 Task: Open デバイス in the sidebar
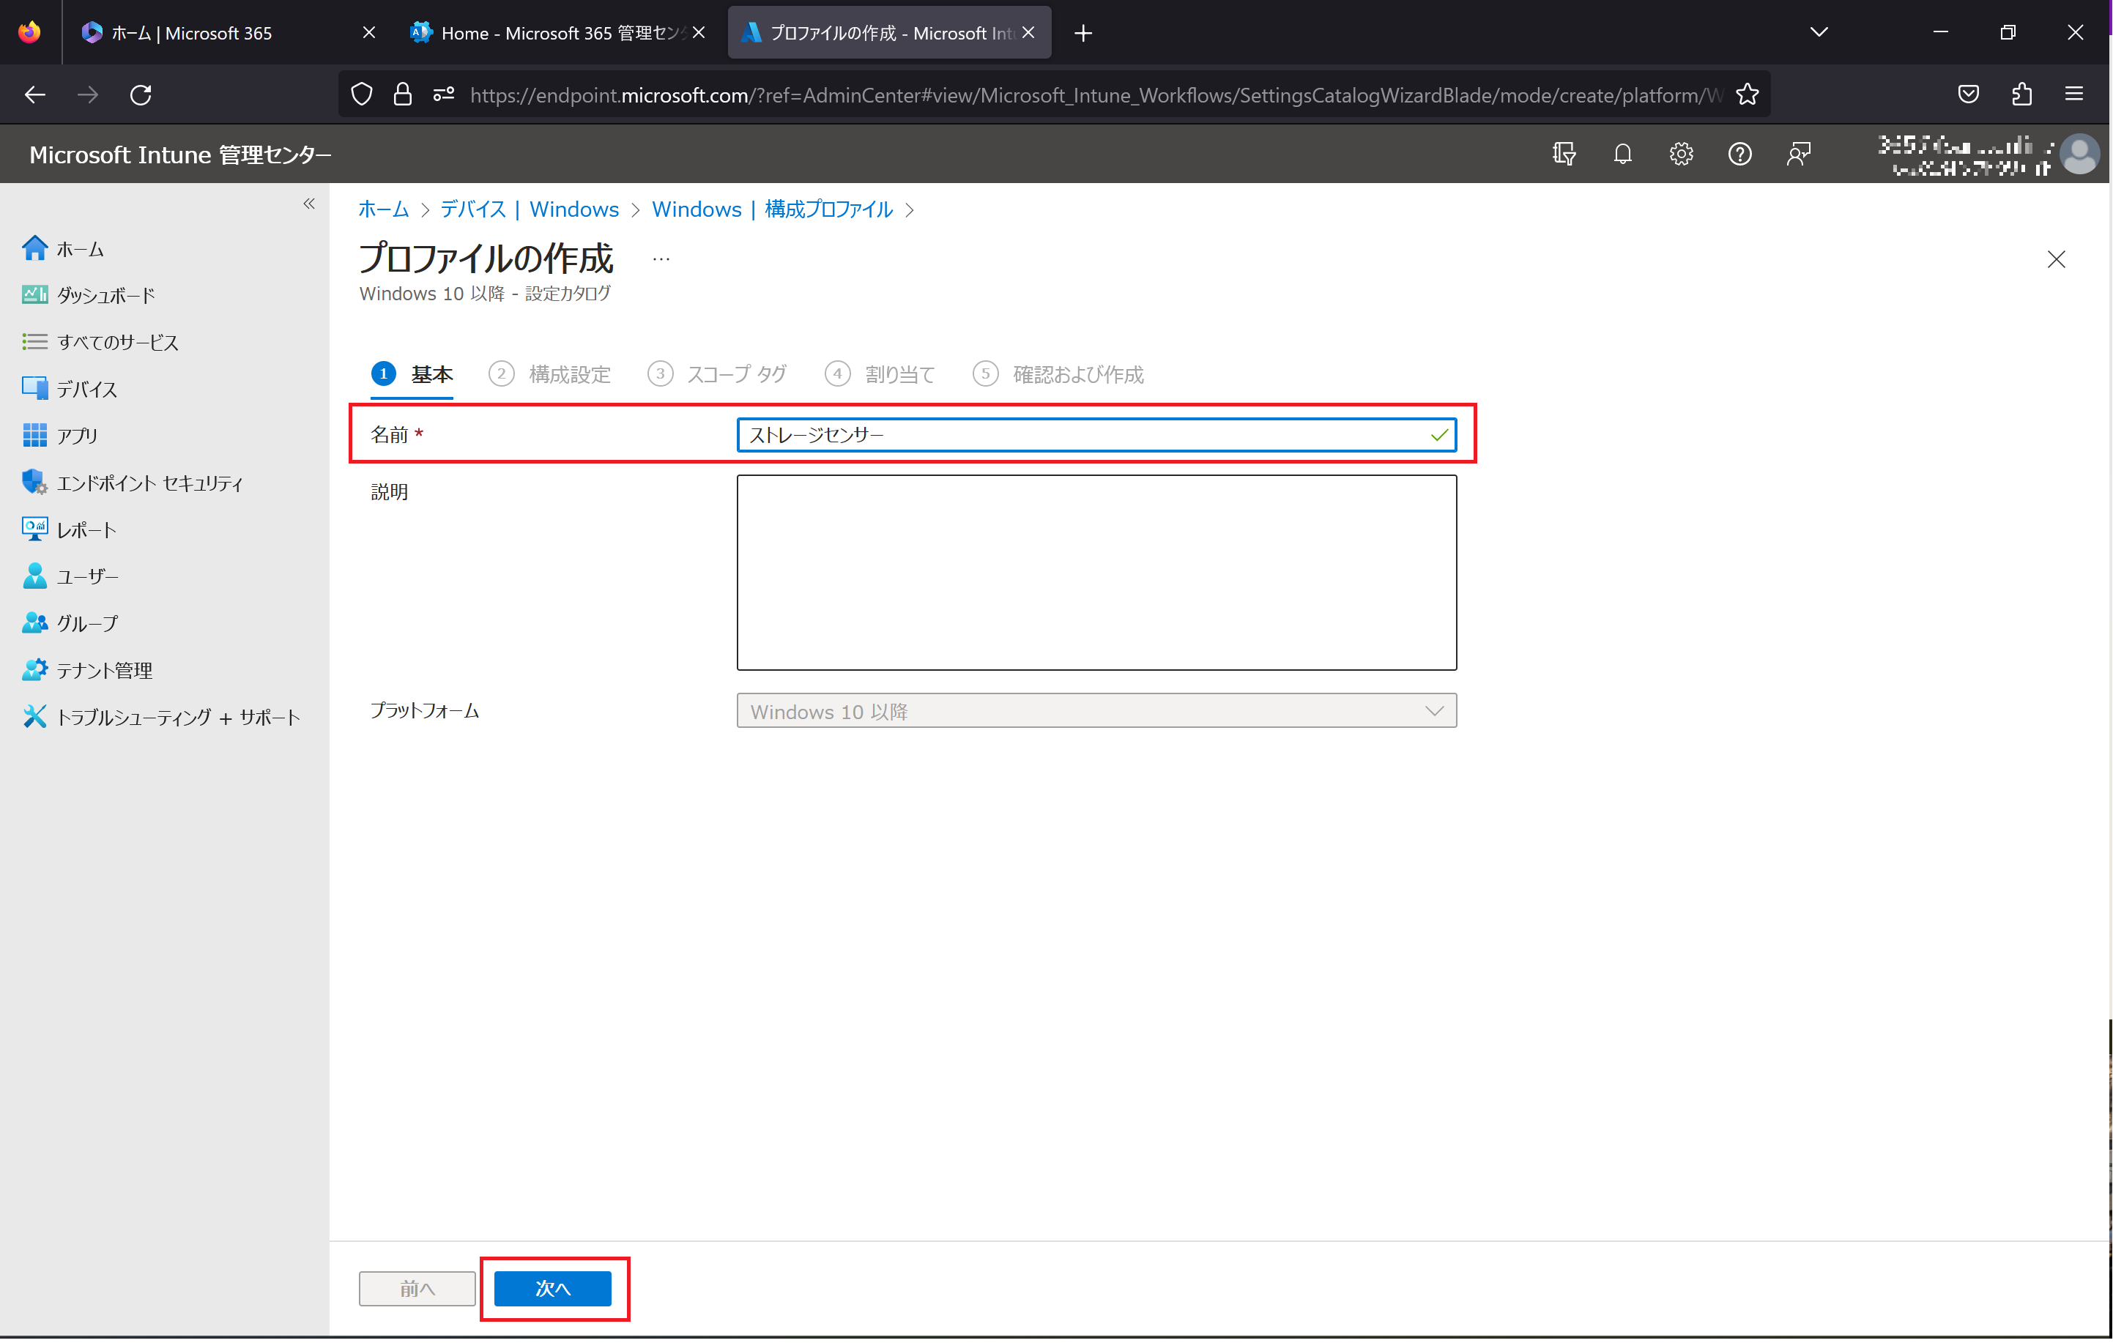pyautogui.click(x=70, y=389)
